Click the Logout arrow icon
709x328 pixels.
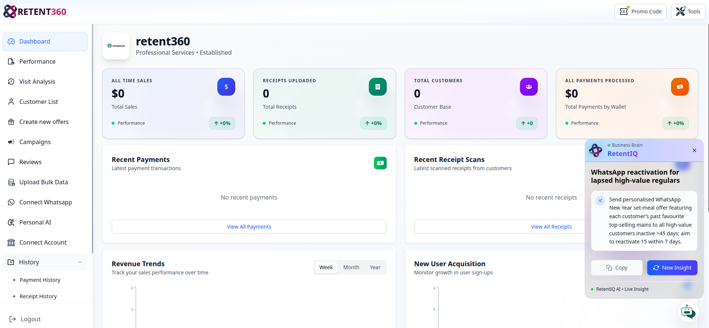(x=13, y=319)
